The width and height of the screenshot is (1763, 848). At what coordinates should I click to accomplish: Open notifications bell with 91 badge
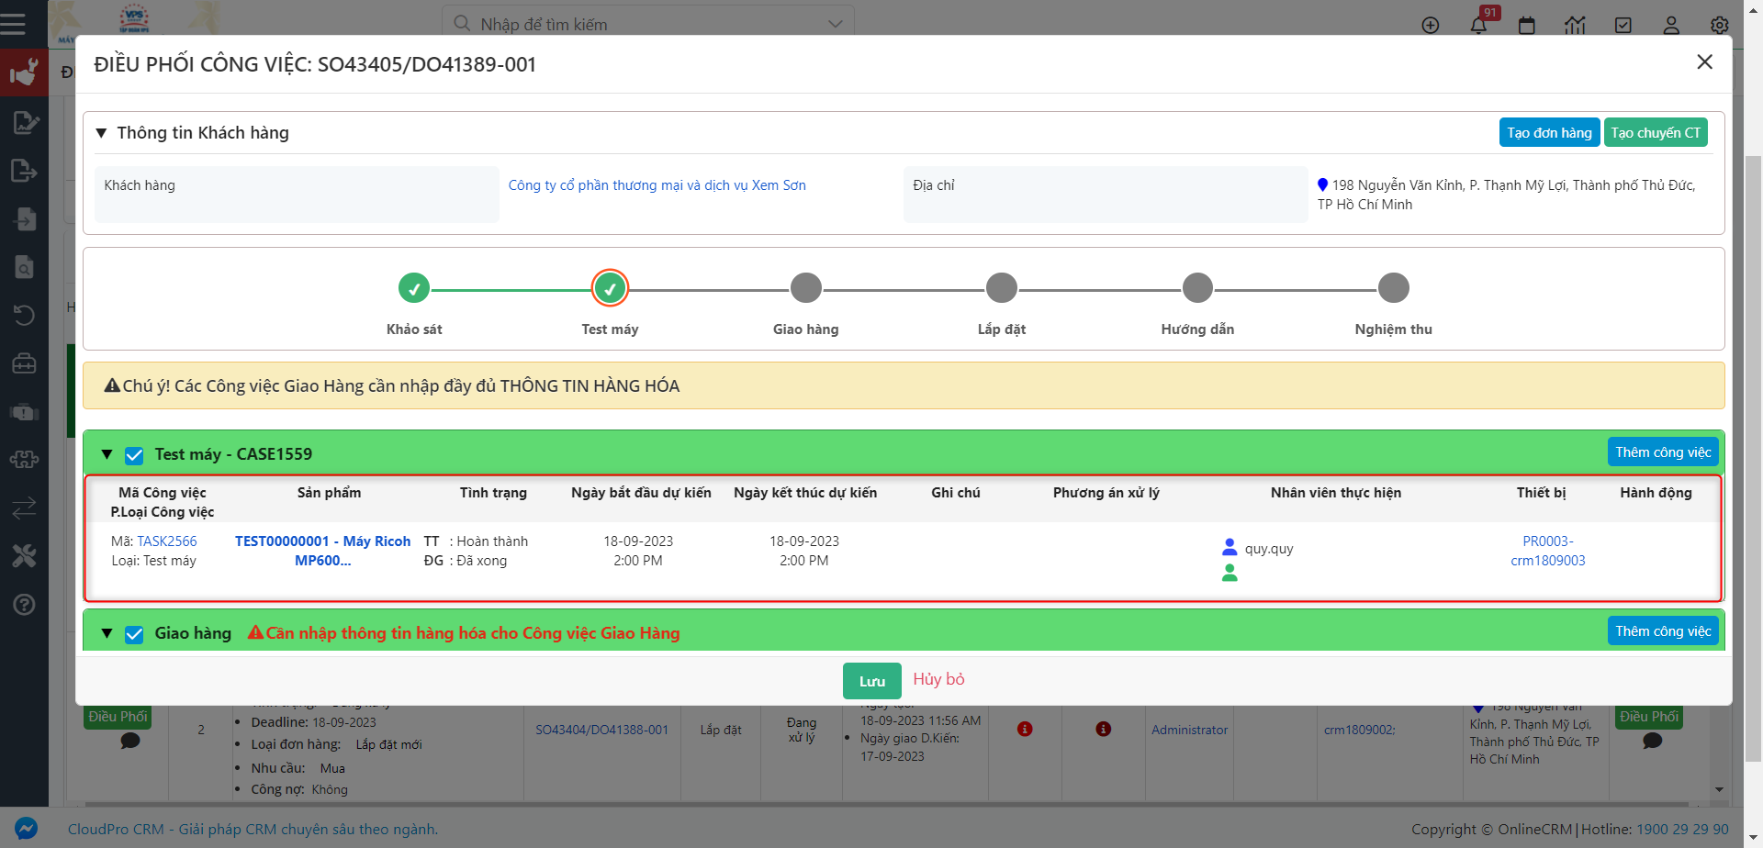[1478, 25]
